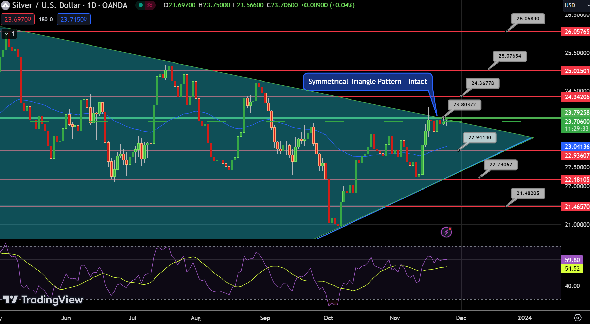Viewport: 590px width, 324px height.
Task: Click the change value +0.00900 (+0.04%)
Action: coord(328,5)
